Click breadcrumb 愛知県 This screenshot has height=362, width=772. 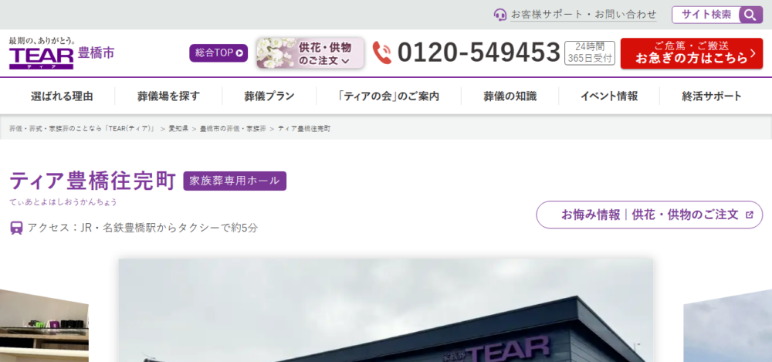click(x=178, y=129)
